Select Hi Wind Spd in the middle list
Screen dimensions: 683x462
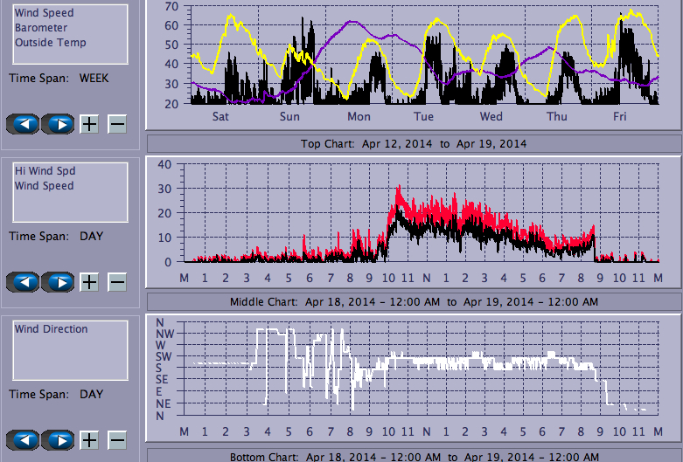click(x=44, y=171)
